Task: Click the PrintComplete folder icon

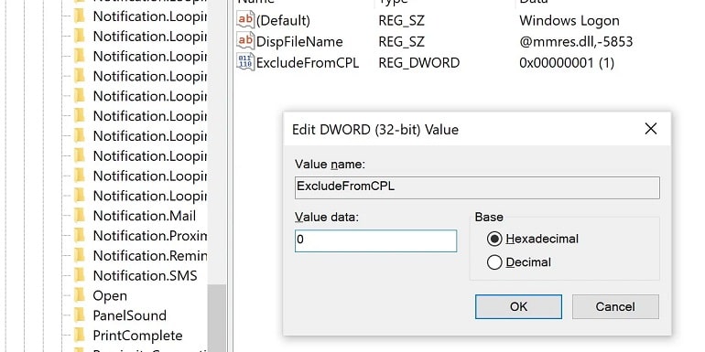Action: tap(80, 335)
